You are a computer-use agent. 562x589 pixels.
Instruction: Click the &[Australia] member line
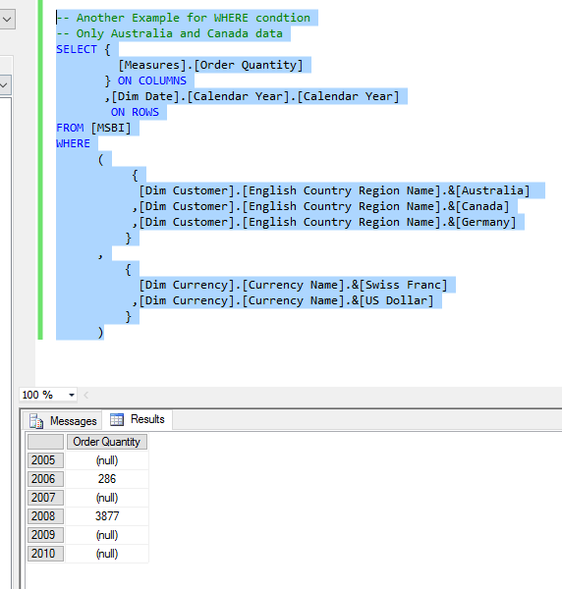coord(334,190)
